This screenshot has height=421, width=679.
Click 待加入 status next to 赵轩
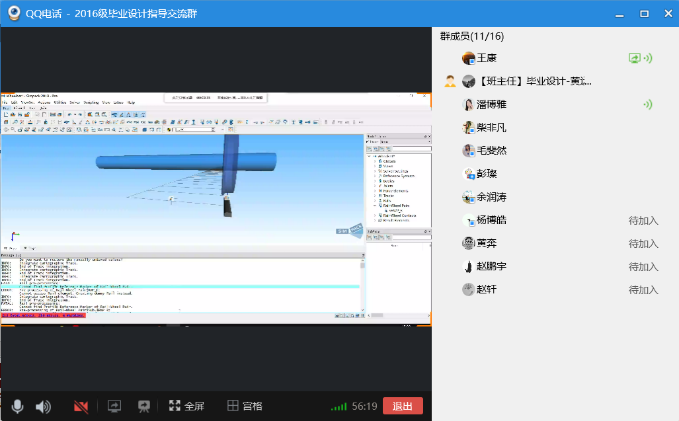pos(643,289)
